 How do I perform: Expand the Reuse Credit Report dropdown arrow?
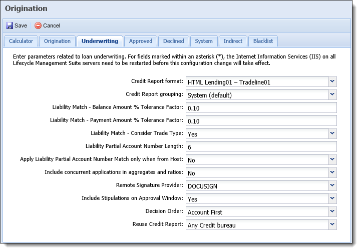pyautogui.click(x=332, y=224)
